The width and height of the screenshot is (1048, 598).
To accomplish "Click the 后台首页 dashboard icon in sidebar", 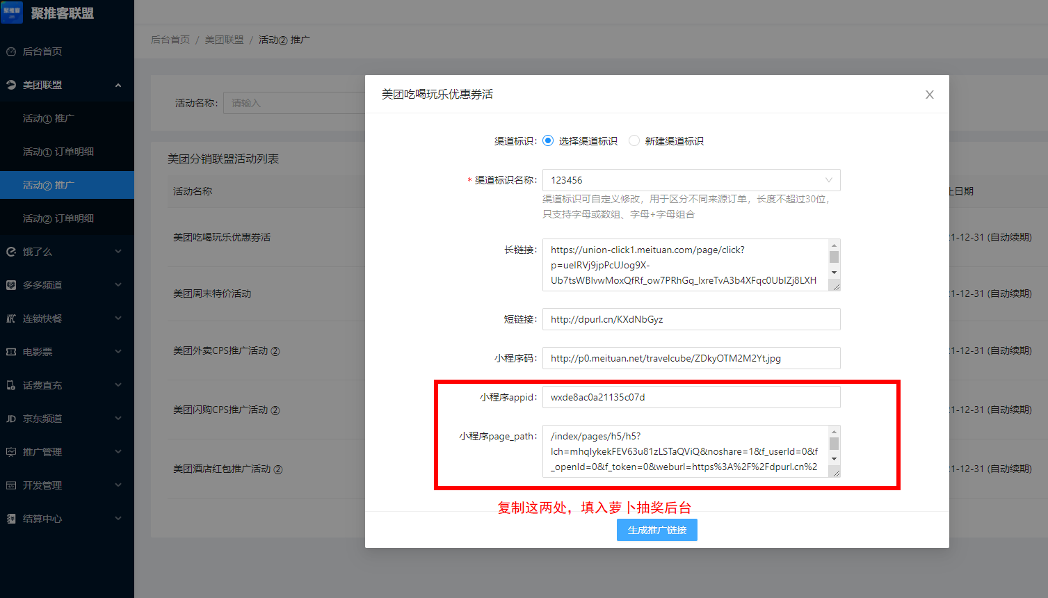I will (x=11, y=51).
